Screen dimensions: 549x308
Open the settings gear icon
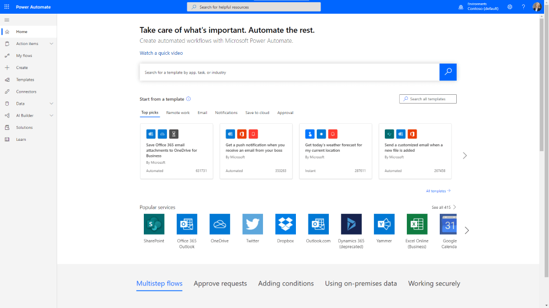click(x=509, y=7)
